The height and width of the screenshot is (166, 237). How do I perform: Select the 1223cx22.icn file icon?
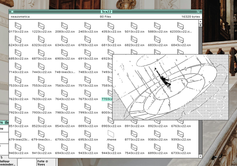[41, 26]
